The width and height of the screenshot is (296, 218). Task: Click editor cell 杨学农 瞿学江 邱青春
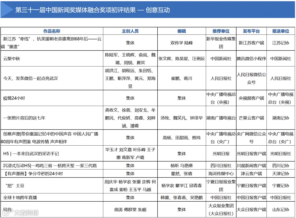pyautogui.click(x=182, y=185)
